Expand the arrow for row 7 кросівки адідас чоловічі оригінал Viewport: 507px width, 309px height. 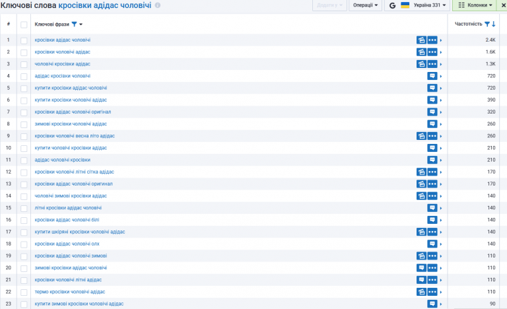(x=441, y=112)
